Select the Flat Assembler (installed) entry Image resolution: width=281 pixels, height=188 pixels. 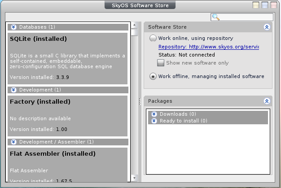pyautogui.click(x=68, y=165)
